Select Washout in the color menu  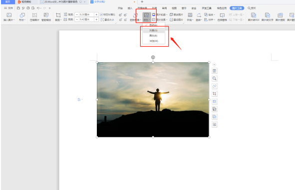154,41
